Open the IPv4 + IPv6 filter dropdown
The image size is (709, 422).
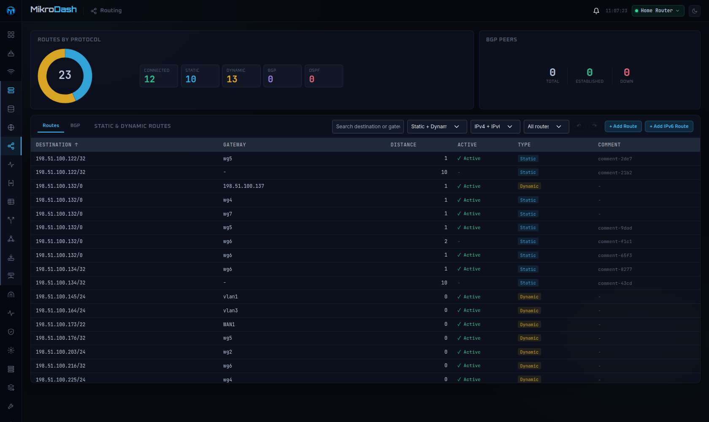pos(495,127)
